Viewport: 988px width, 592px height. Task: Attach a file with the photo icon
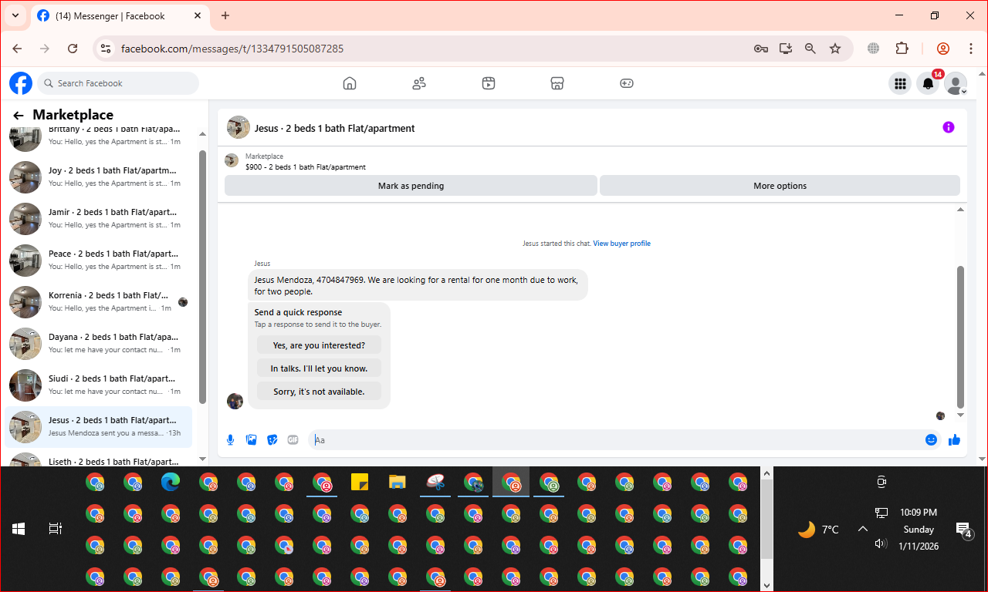[251, 440]
